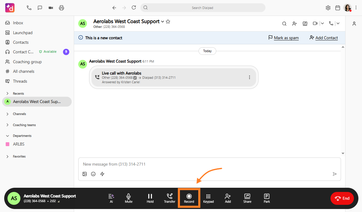The image size is (362, 212).
Task: Open the phone dialer icon in top bar
Action: tap(29, 8)
